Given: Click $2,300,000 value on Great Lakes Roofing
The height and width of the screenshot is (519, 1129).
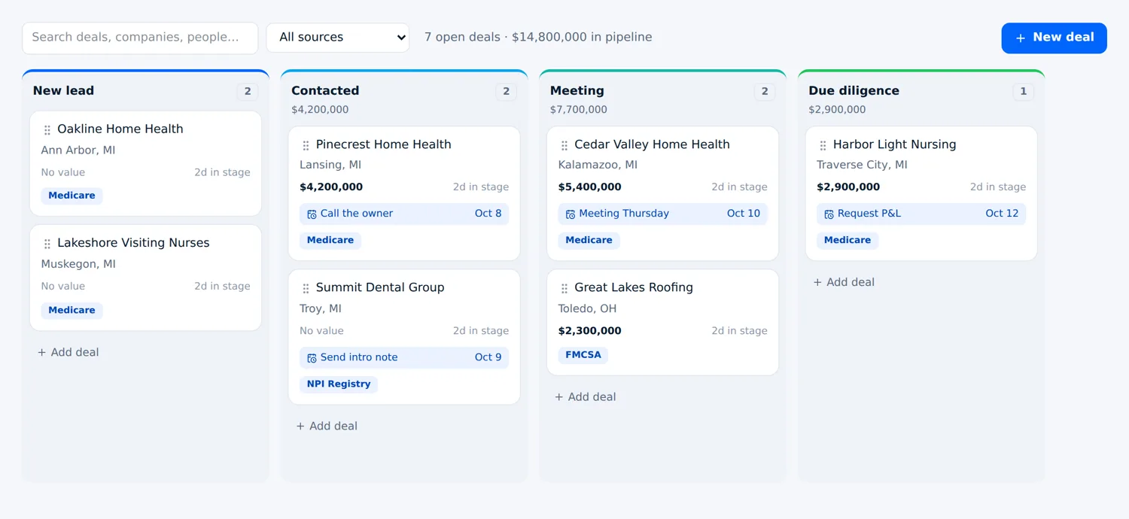Looking at the screenshot, I should (590, 331).
